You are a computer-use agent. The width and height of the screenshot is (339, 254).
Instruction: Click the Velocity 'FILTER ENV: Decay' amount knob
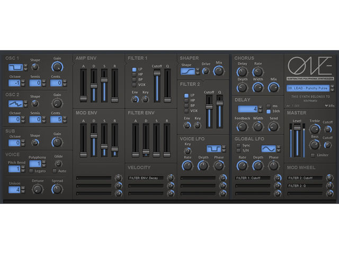[x=171, y=178]
